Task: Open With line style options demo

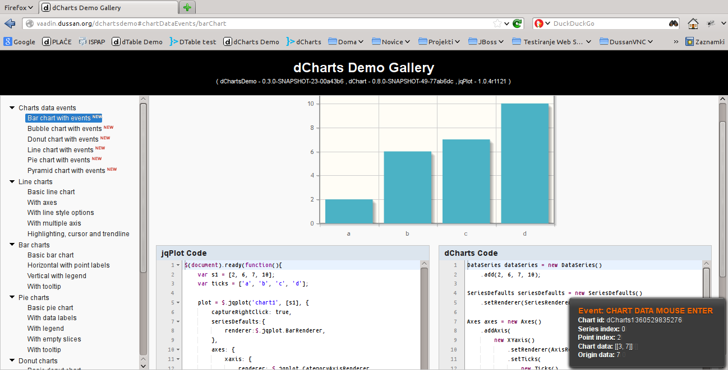Action: pyautogui.click(x=61, y=213)
